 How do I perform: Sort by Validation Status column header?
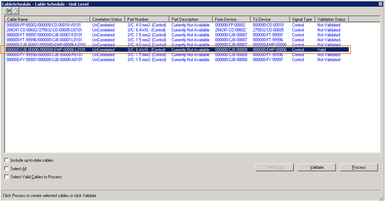[331, 19]
